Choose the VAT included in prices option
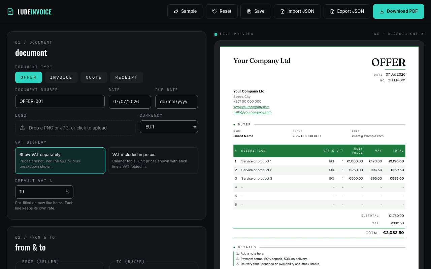 pyautogui.click(x=153, y=160)
